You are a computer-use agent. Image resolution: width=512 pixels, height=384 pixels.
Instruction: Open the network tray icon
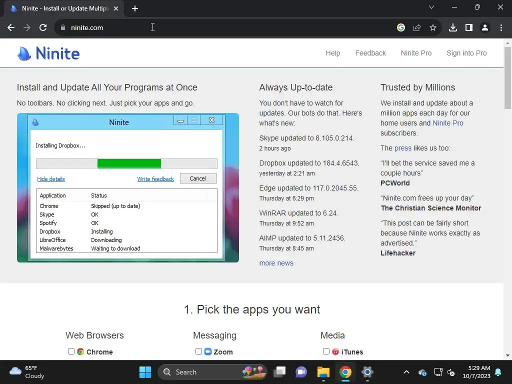(x=438, y=372)
